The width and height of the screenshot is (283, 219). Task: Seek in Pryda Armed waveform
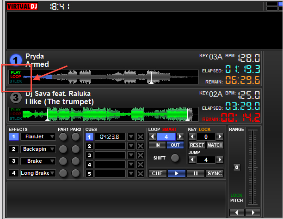(111, 77)
